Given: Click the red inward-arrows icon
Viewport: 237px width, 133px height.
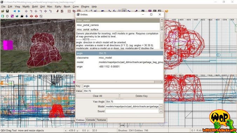Looking at the screenshot, I should coord(32,16).
